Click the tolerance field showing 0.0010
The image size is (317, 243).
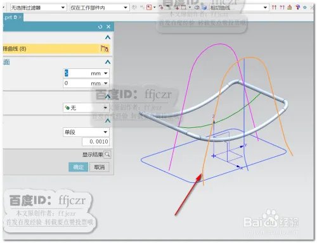point(96,142)
